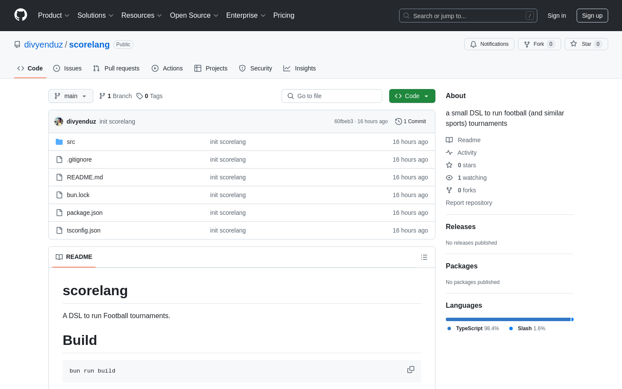Open the 1 Commit history link
Viewport: 622px width, 389px height.
411,121
